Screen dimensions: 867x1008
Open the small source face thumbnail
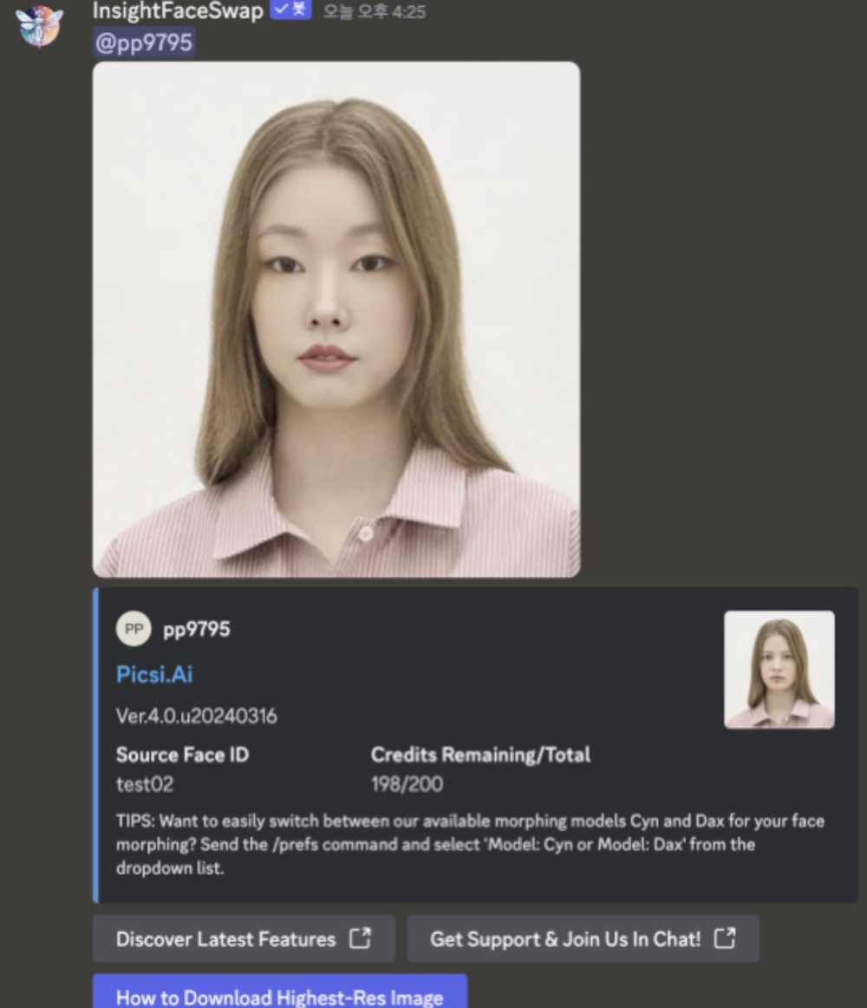pos(779,670)
